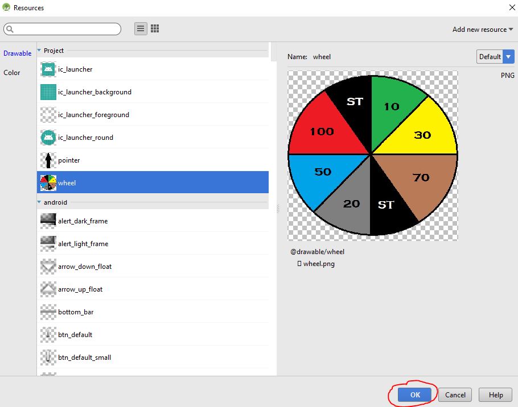Select btn_default thumbnail

48,335
